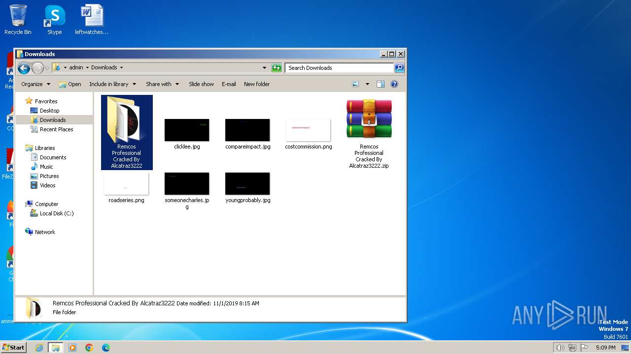
Task: Click the E-mail toolbar button
Action: pos(229,84)
